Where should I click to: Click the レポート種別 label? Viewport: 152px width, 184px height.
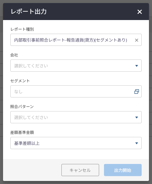click(x=22, y=29)
